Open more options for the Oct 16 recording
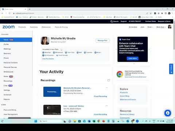Image resolution: width=175 pixels, height=131 pixels. (107, 106)
